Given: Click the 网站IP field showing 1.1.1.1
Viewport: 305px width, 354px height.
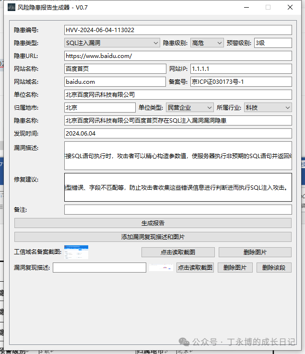Looking at the screenshot, I should click(x=241, y=69).
